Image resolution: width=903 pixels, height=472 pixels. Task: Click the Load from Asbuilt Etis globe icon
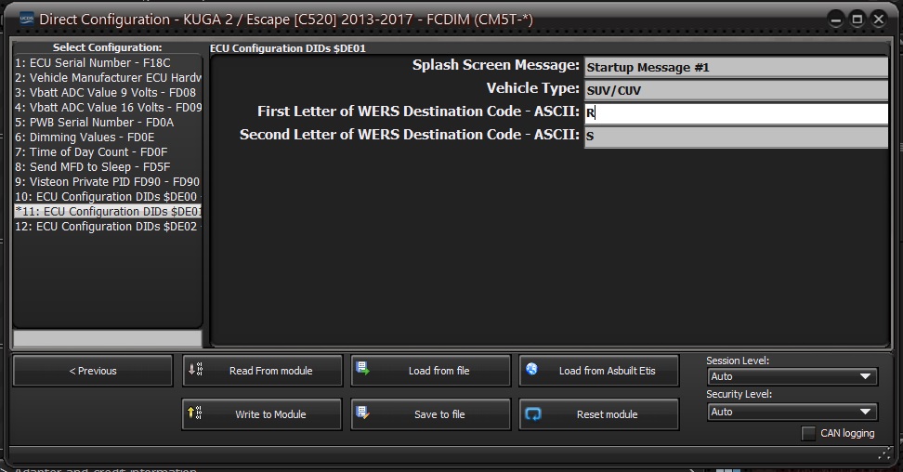tap(531, 369)
